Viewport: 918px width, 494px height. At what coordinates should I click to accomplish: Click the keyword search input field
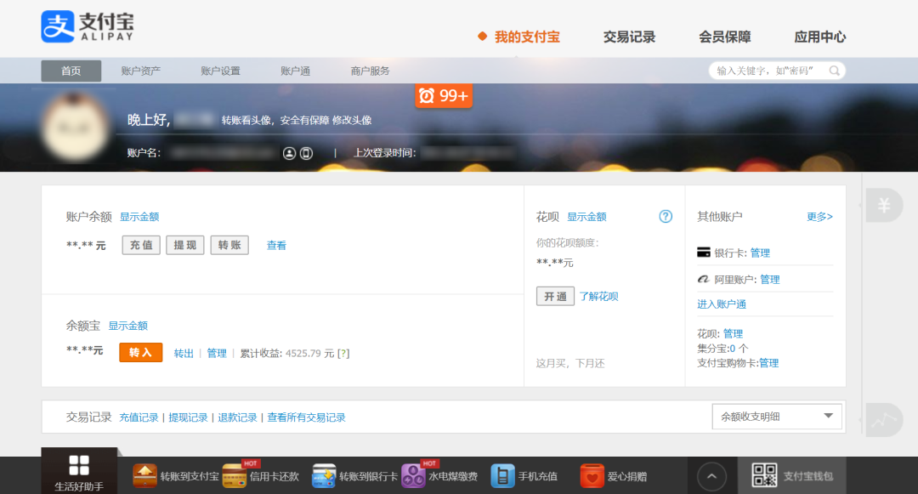pos(768,71)
